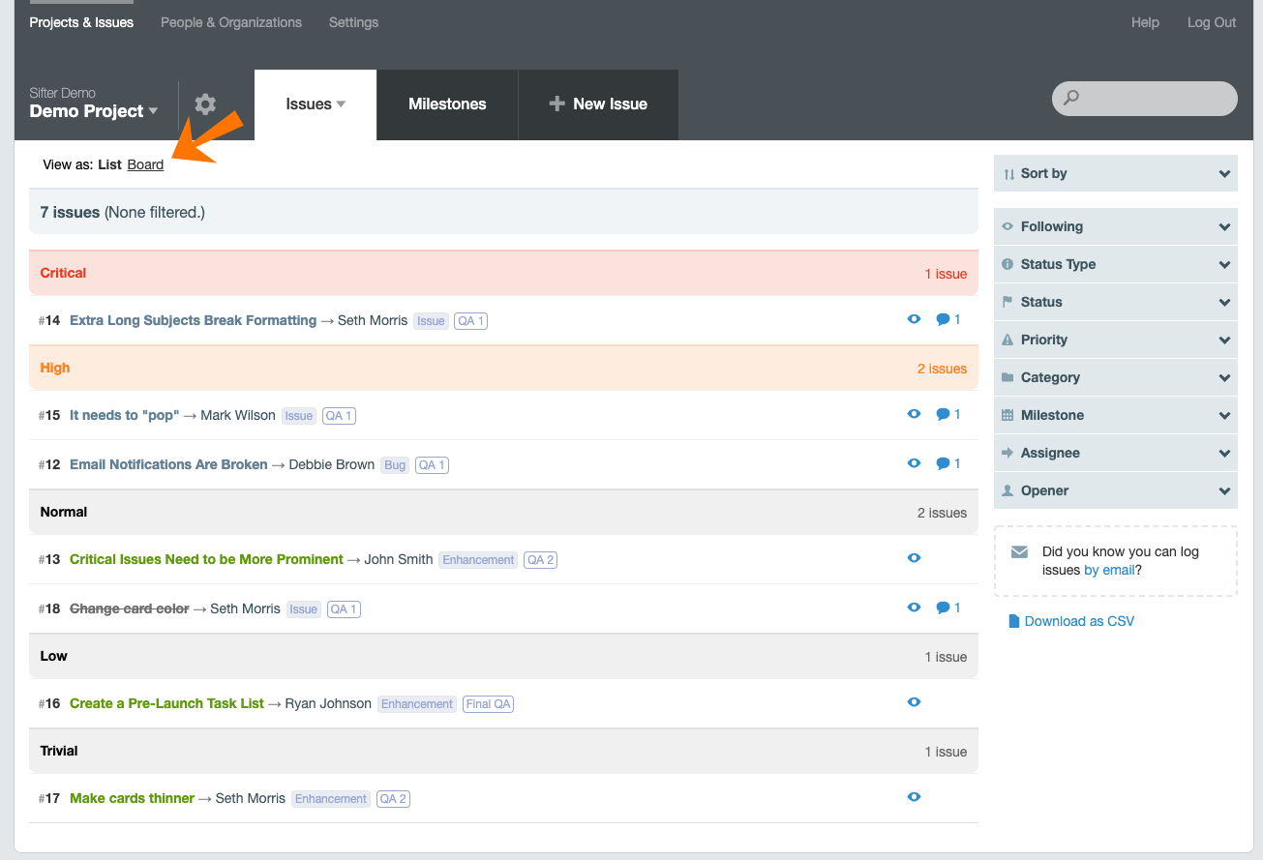Open People & Organizations menu
Image resolution: width=1263 pixels, height=860 pixels.
pos(231,22)
